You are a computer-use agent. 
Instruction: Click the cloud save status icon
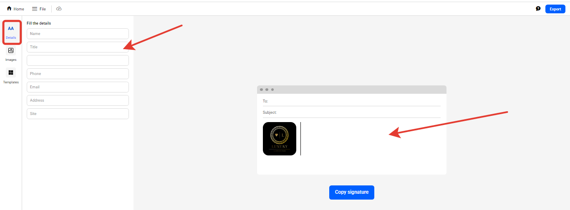tap(59, 9)
